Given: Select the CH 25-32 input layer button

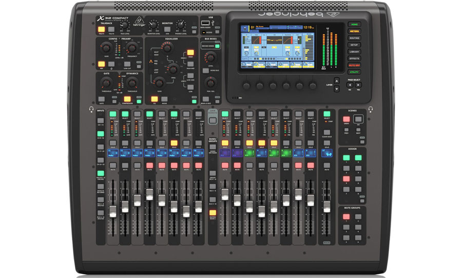Looking at the screenshot, I should click(101, 160).
